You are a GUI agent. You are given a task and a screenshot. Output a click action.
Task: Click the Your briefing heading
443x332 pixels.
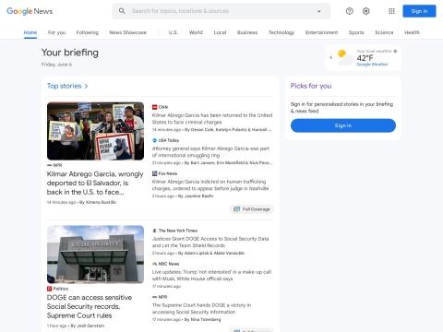(x=70, y=53)
